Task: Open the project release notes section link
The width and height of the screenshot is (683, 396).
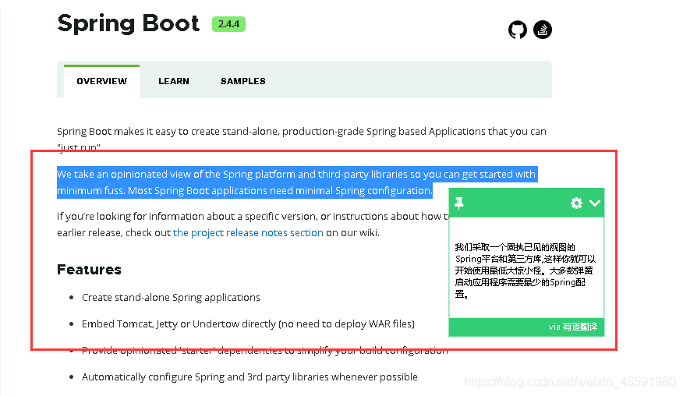Action: [248, 232]
